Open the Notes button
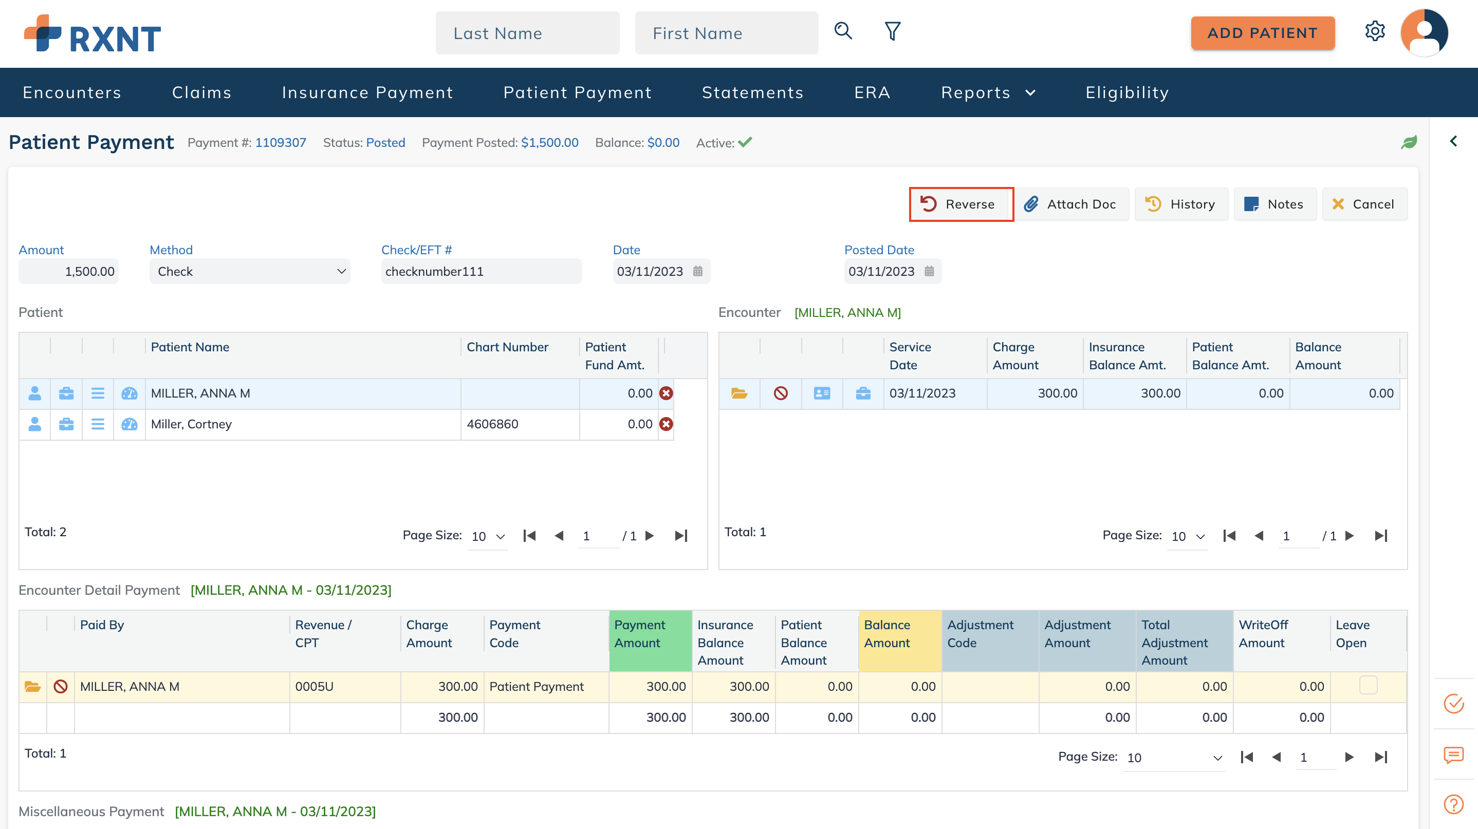Viewport: 1478px width, 829px height. [x=1275, y=204]
